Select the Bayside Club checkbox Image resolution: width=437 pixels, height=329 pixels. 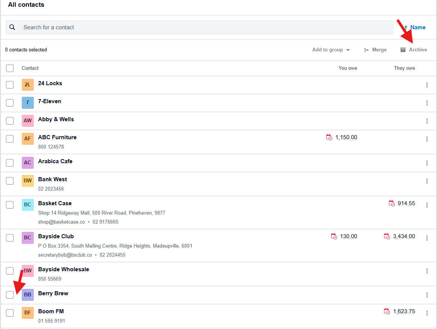pos(10,237)
